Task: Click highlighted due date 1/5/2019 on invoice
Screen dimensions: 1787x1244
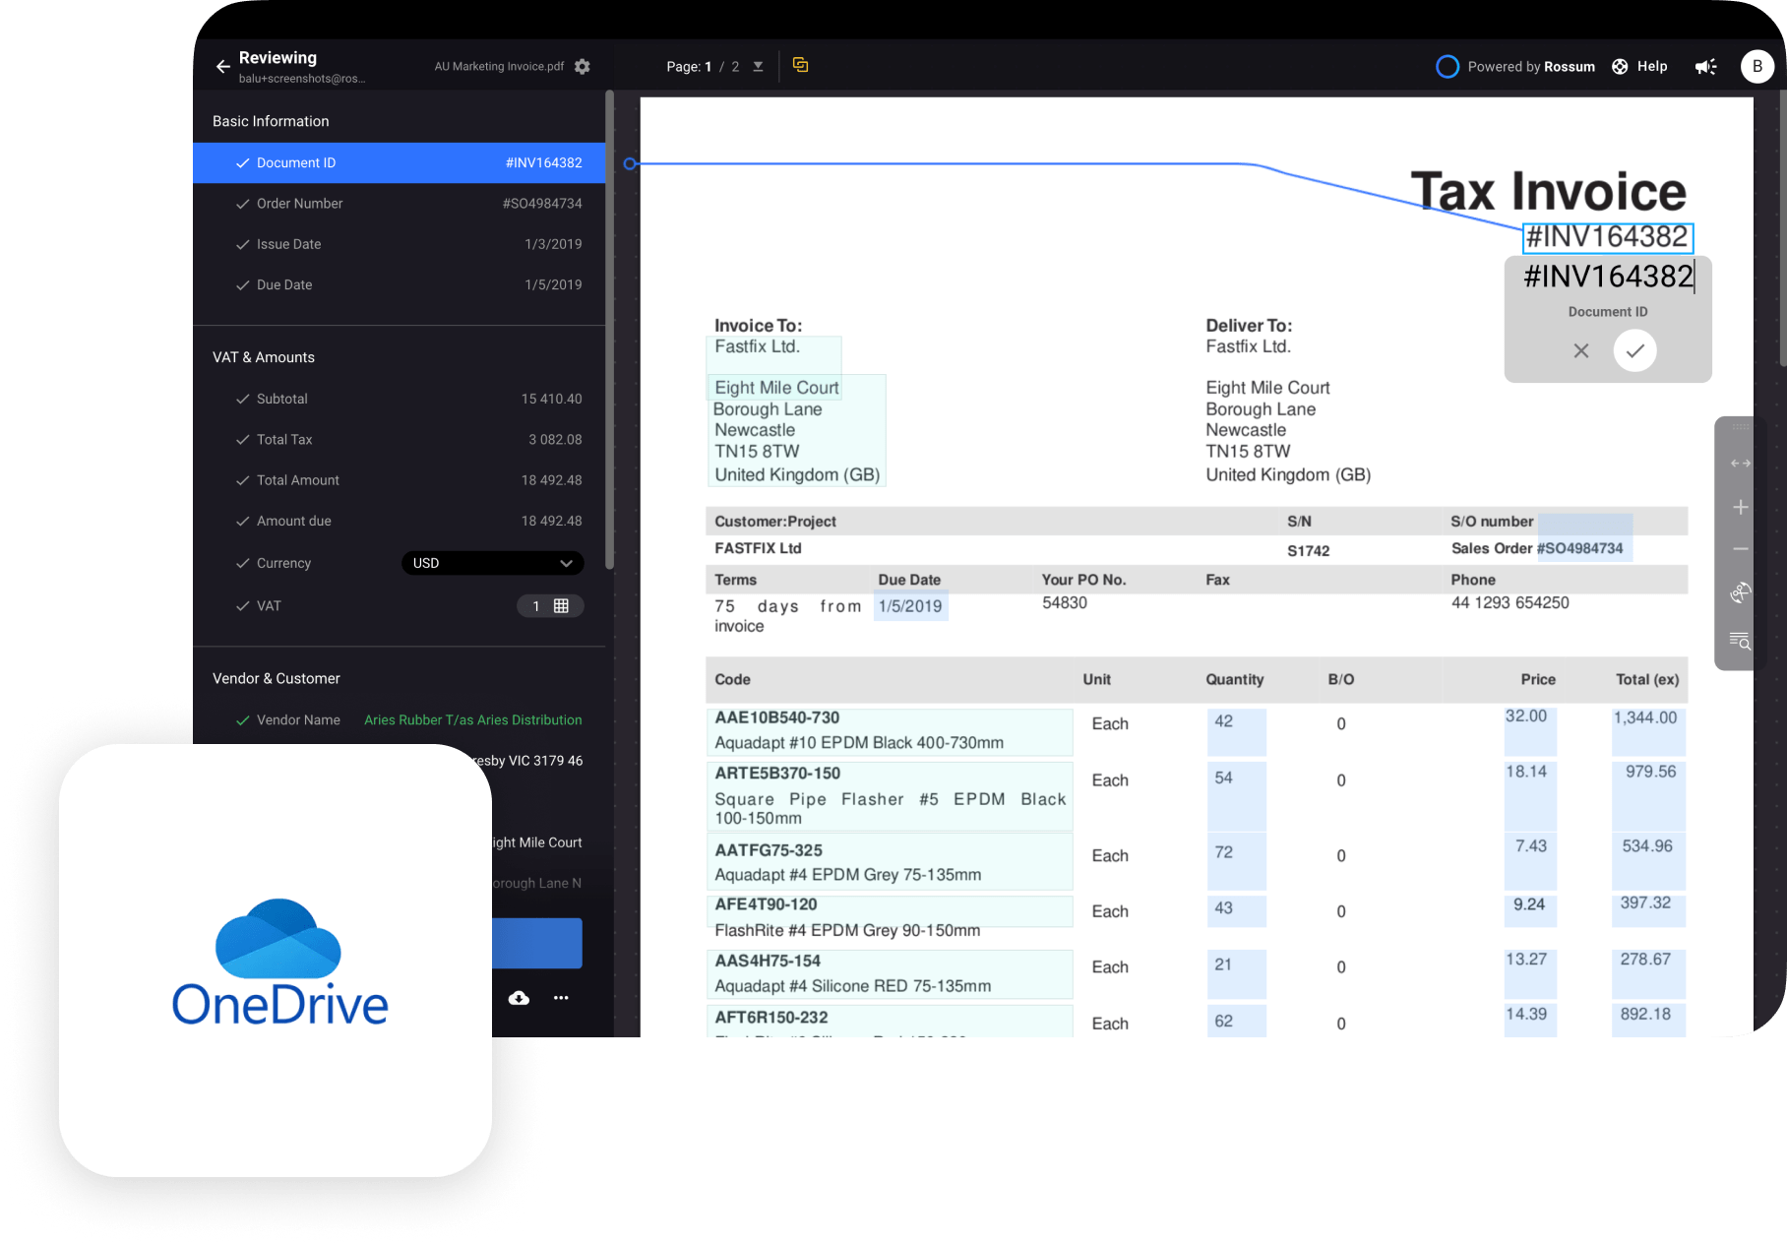Action: point(910,606)
